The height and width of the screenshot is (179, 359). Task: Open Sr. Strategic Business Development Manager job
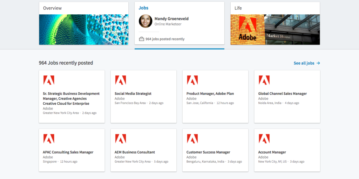(71, 99)
